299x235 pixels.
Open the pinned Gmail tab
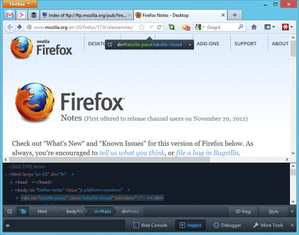click(10, 14)
